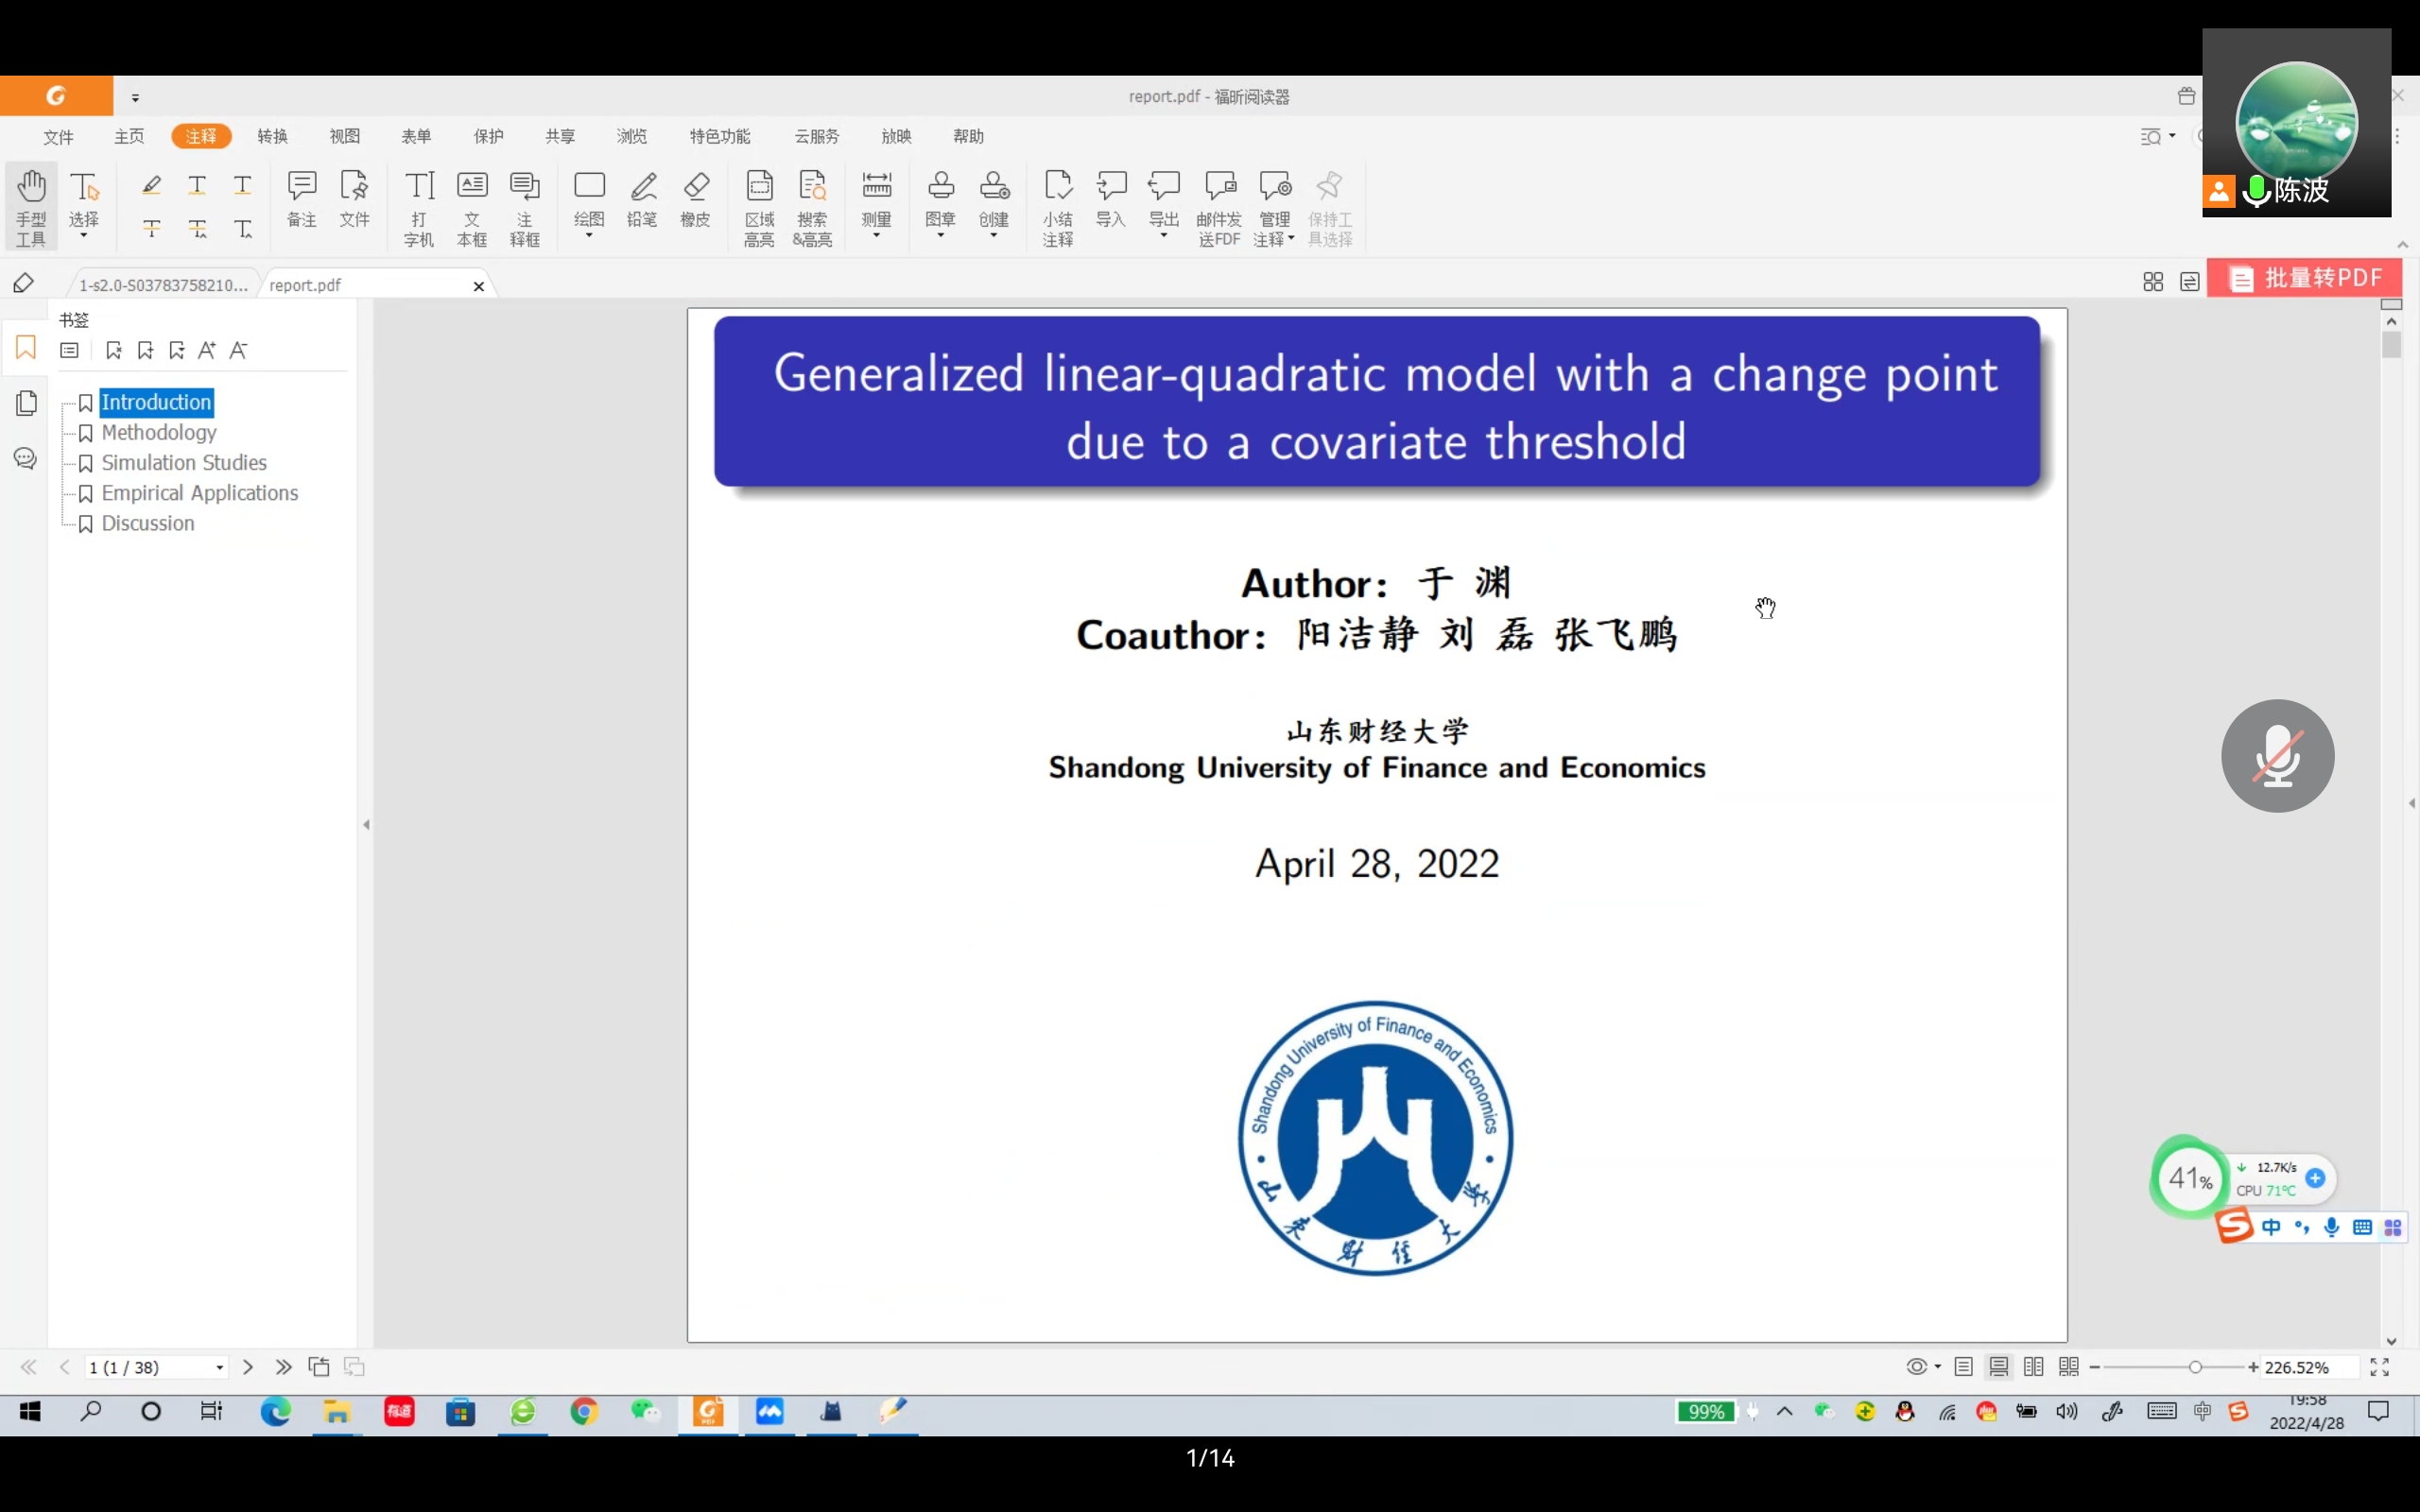Click the Note comment tool (备注)
Screen dimensions: 2420x1512
coord(302,198)
